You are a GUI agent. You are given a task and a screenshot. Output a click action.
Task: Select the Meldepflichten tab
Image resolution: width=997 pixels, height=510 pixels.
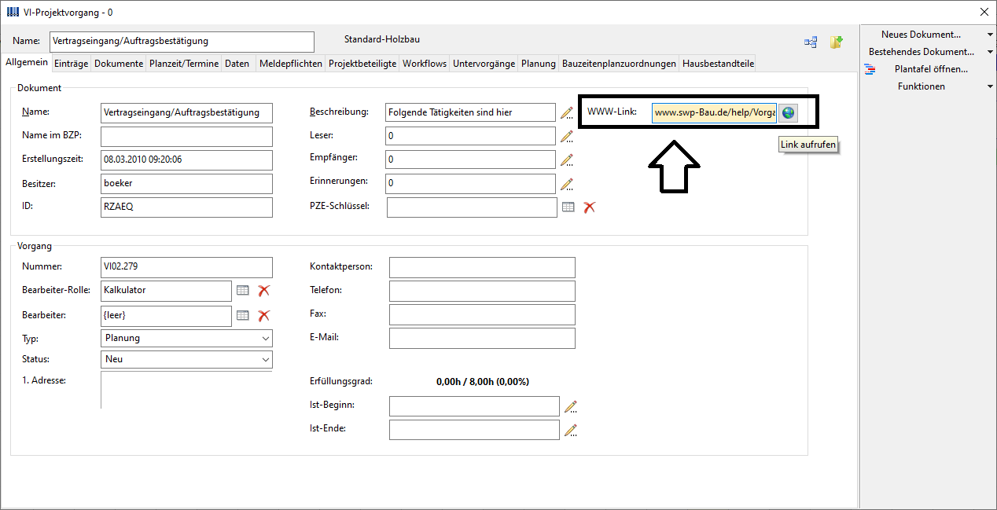point(291,64)
